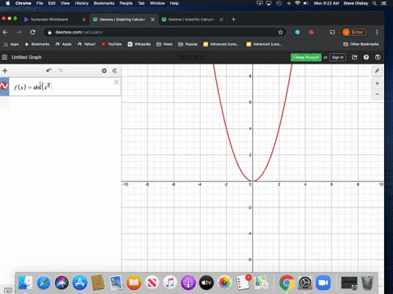Viewport: 393px width, 294px height.
Task: Bookmark this page with the star
Action: click(280, 32)
